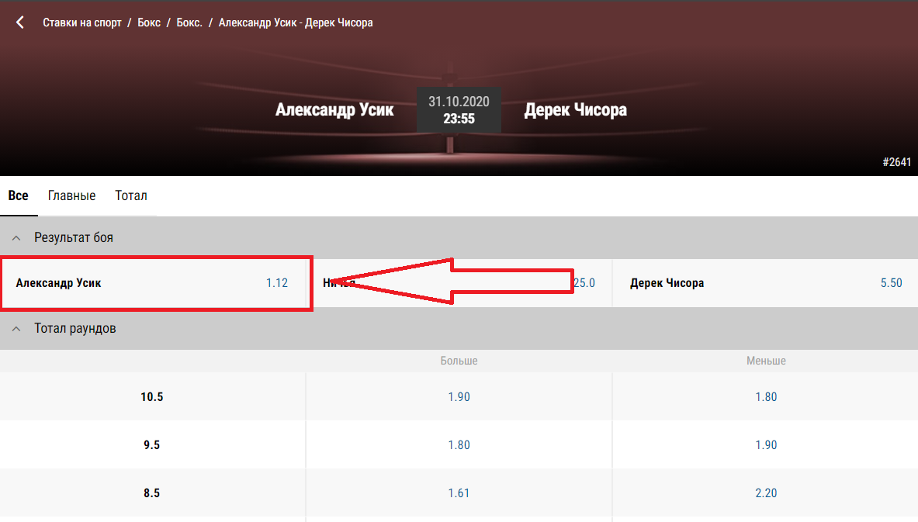The height and width of the screenshot is (522, 918).
Task: Open the Ставки на спорт breadcrumb link
Action: [82, 22]
